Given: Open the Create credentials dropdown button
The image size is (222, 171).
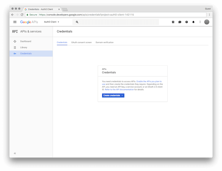Looking at the screenshot, I should tap(113, 95).
